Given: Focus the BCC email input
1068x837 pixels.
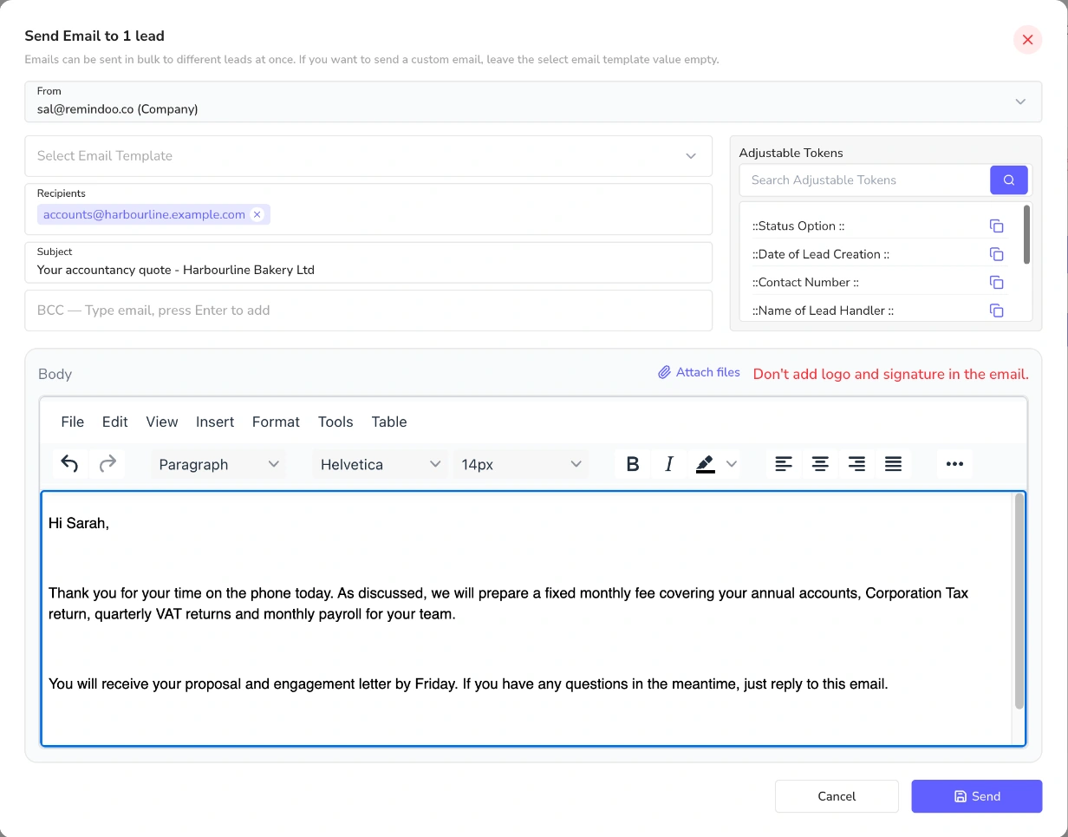Looking at the screenshot, I should 368,311.
